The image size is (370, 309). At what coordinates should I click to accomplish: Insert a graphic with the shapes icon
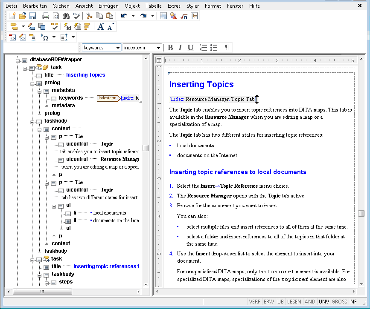pyautogui.click(x=174, y=16)
